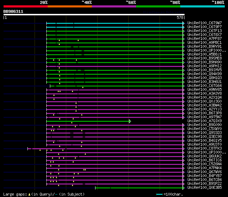
Task: Click the cyan ~100% segment of the identity scale
Action: (203, 6)
